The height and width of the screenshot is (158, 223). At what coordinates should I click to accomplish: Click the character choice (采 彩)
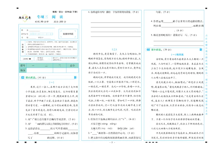(49, 114)
